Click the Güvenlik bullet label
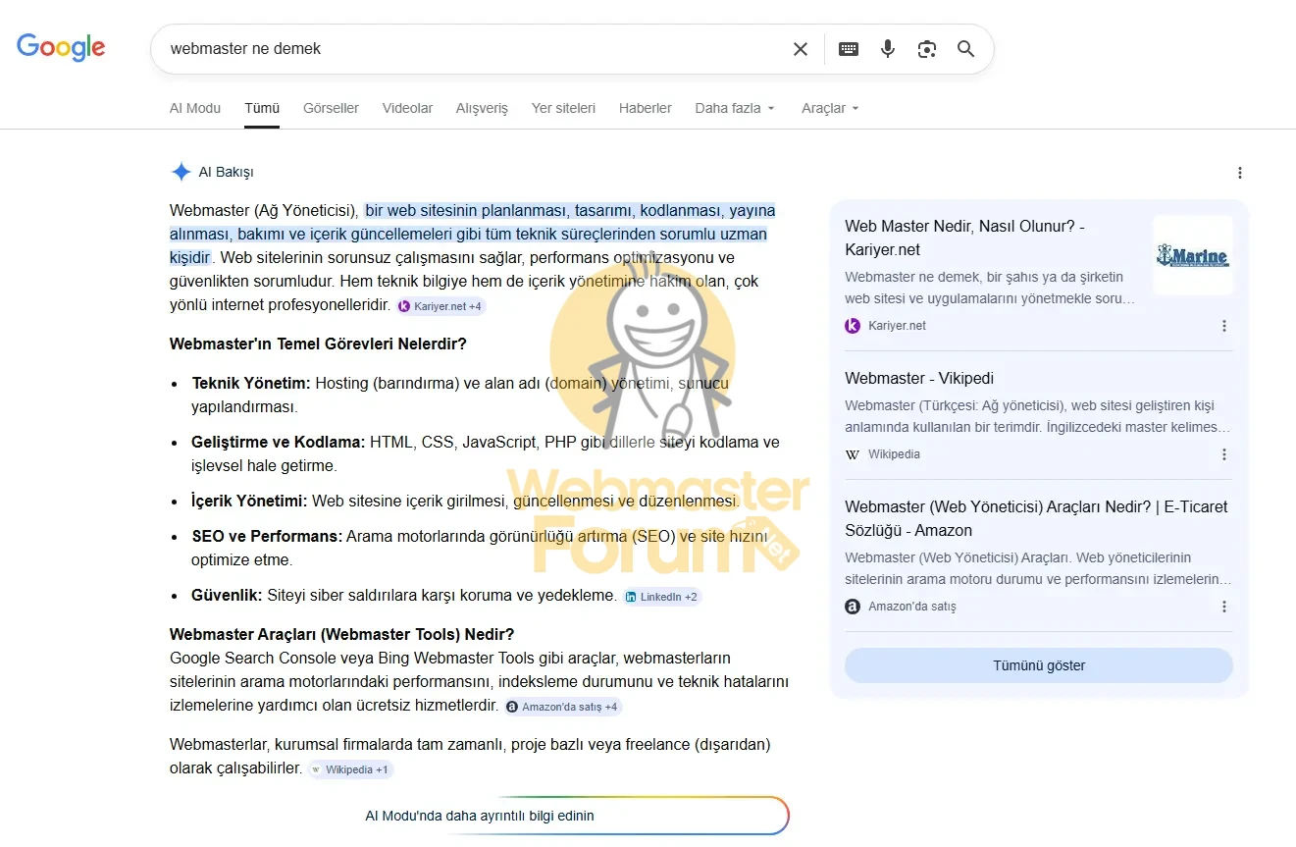The image size is (1296, 847). (227, 595)
